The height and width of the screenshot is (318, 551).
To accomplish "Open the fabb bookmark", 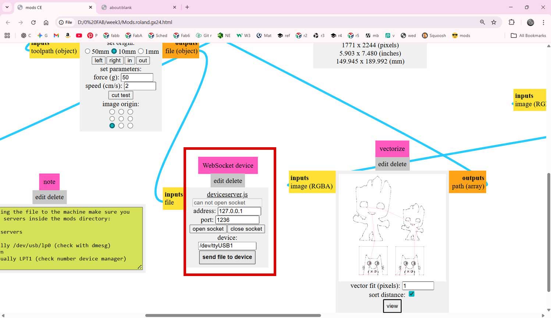I will click(x=111, y=36).
